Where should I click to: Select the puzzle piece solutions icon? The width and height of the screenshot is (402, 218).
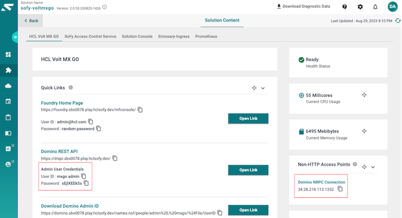click(9, 70)
